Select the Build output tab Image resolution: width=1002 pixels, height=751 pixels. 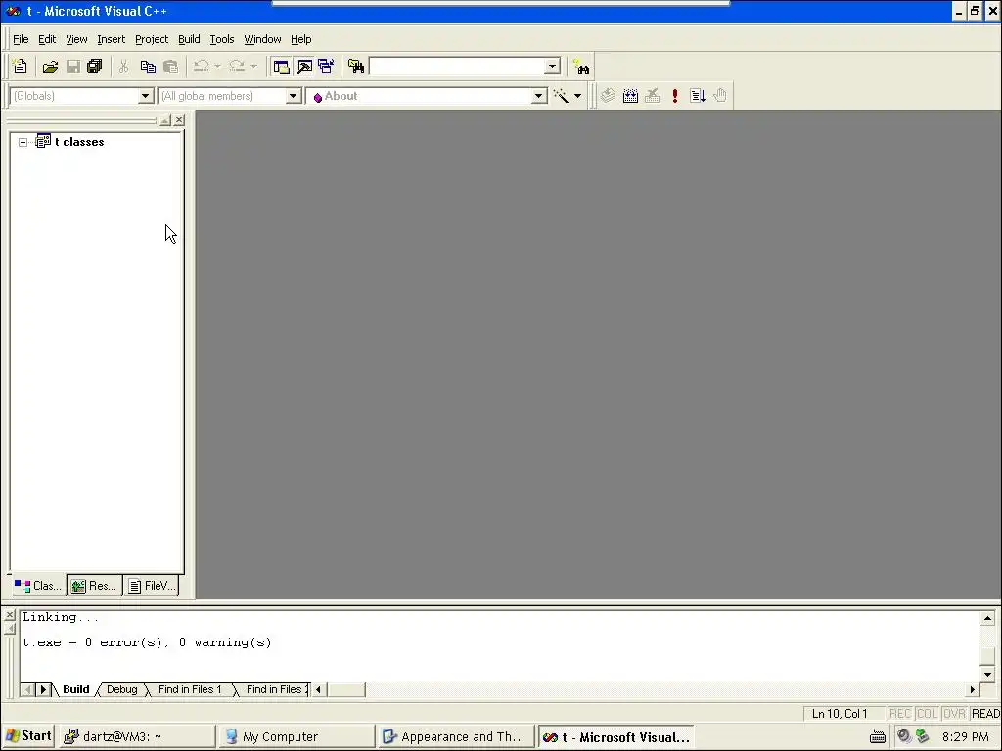76,689
